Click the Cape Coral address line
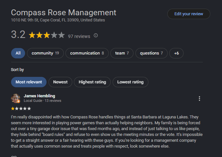222x157 pixels. (x=58, y=20)
